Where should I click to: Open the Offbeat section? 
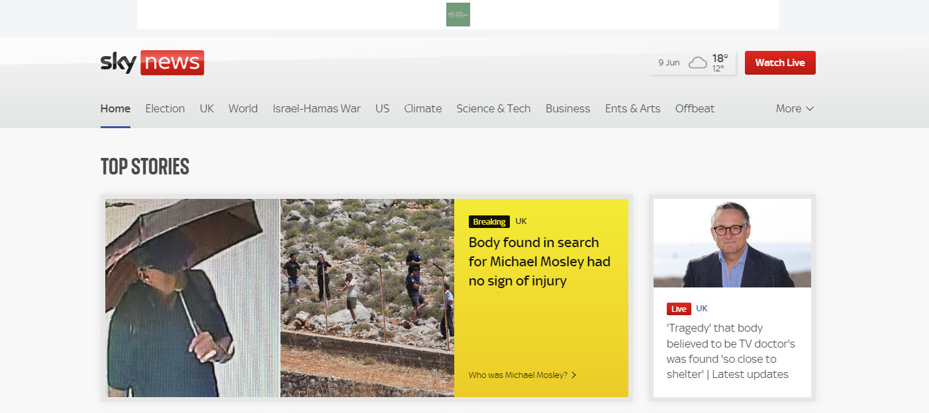(695, 108)
